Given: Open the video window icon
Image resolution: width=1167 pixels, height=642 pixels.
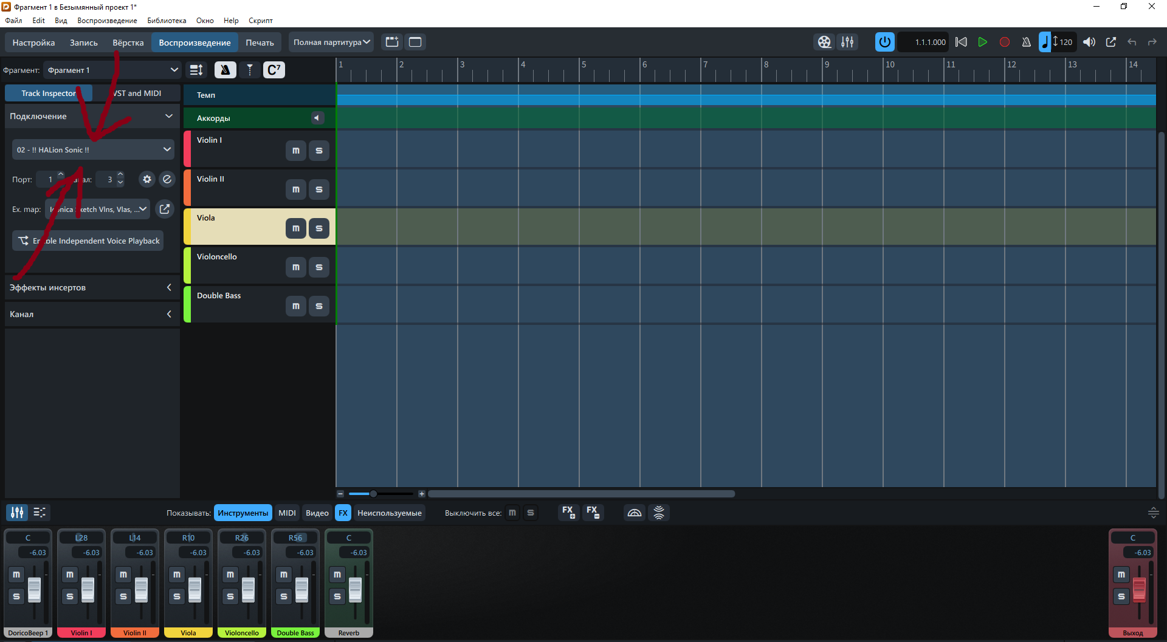Looking at the screenshot, I should click(x=824, y=42).
